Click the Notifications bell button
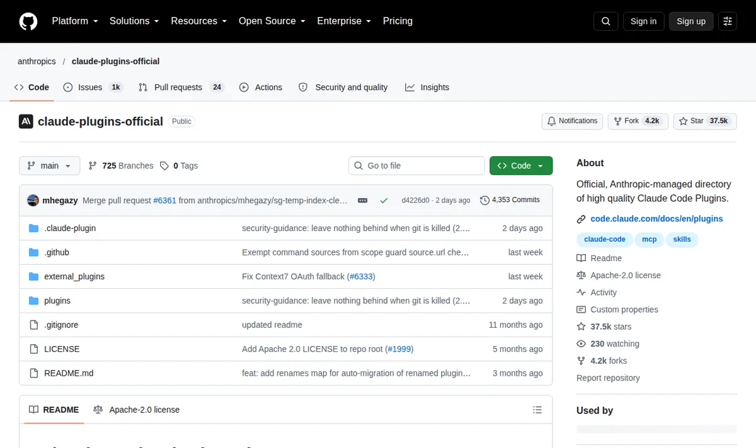756x448 pixels. (572, 121)
